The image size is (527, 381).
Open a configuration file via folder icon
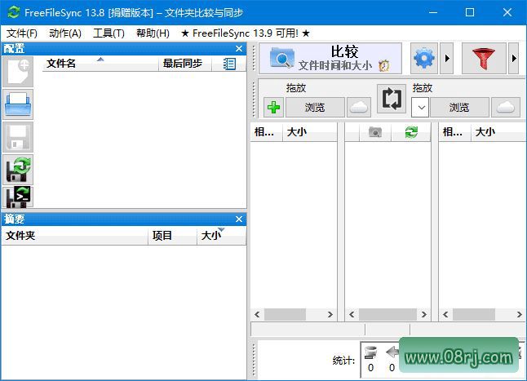(x=18, y=104)
